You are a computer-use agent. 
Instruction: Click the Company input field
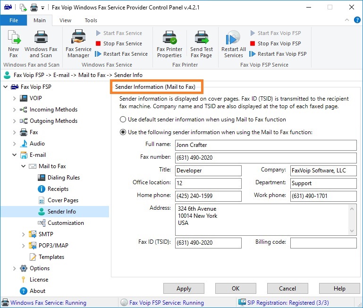323,171
